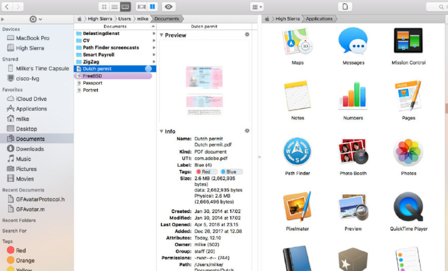Image resolution: width=448 pixels, height=271 pixels.
Task: Select the Mission Control application icon
Action: tap(408, 41)
